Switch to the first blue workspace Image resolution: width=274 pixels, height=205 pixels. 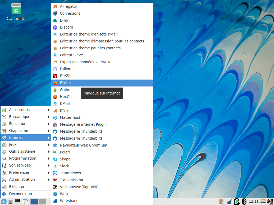coord(35,202)
